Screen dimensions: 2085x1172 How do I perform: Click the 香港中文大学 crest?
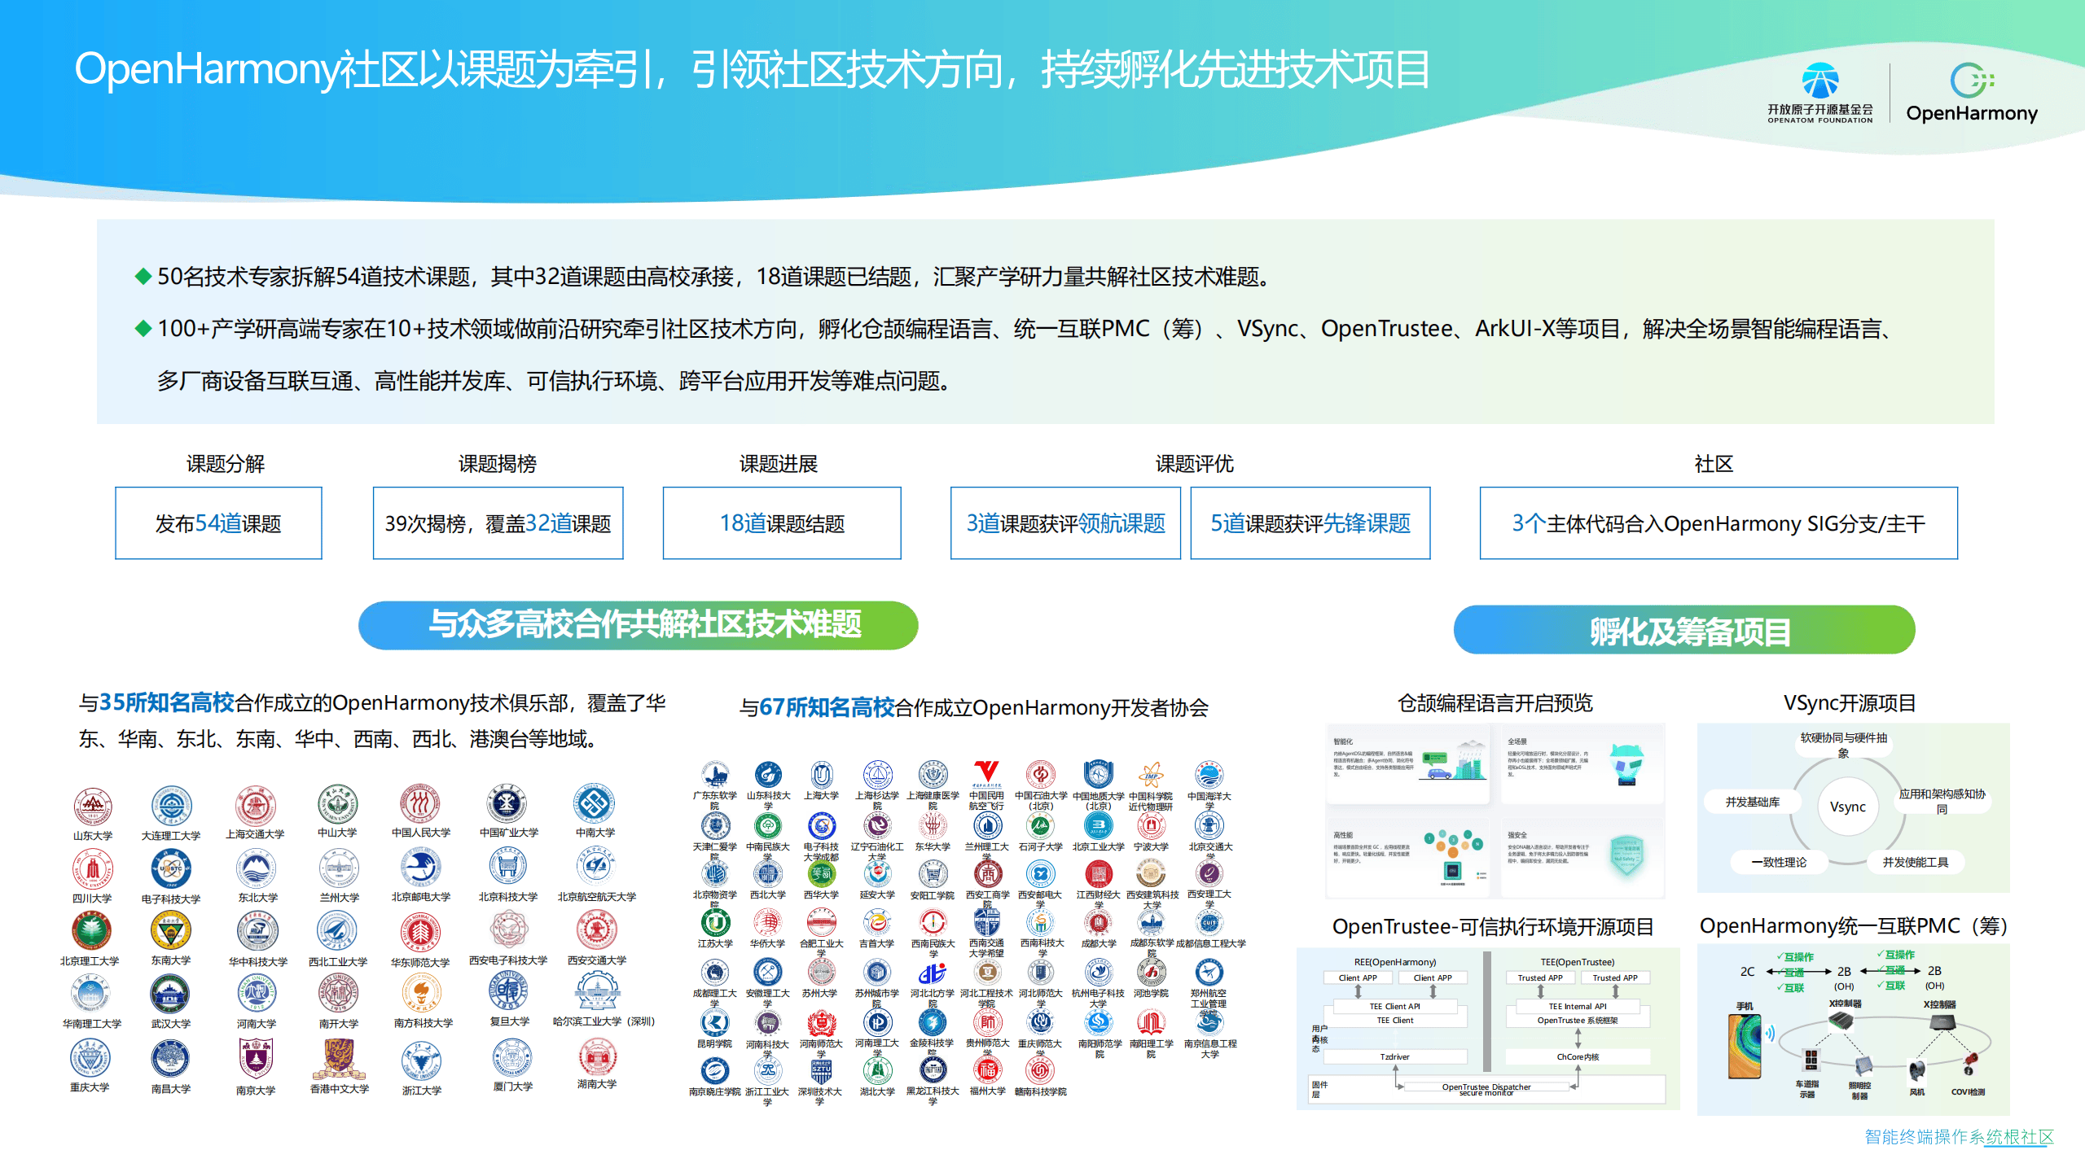[x=339, y=1059]
